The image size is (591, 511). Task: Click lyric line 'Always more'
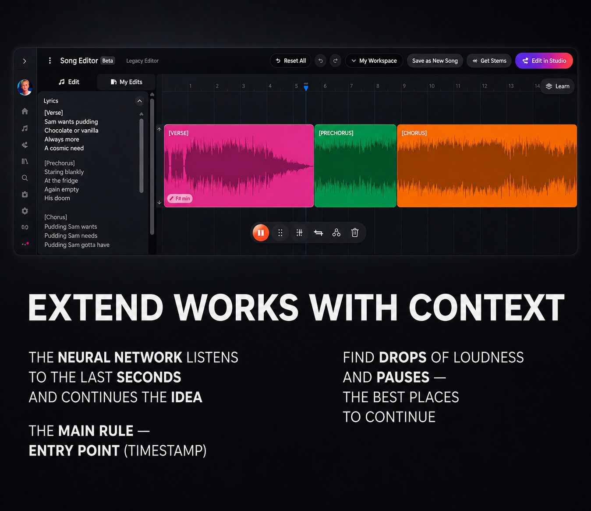point(62,139)
